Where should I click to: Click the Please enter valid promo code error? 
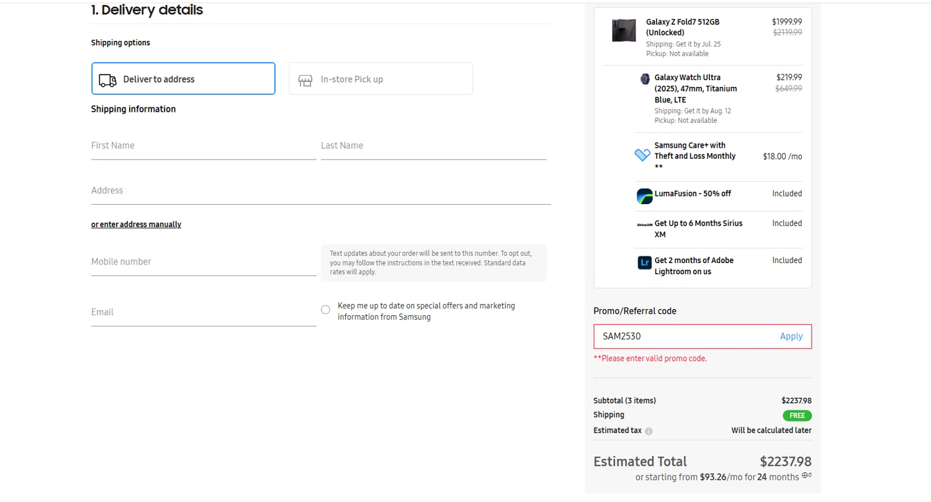point(650,359)
